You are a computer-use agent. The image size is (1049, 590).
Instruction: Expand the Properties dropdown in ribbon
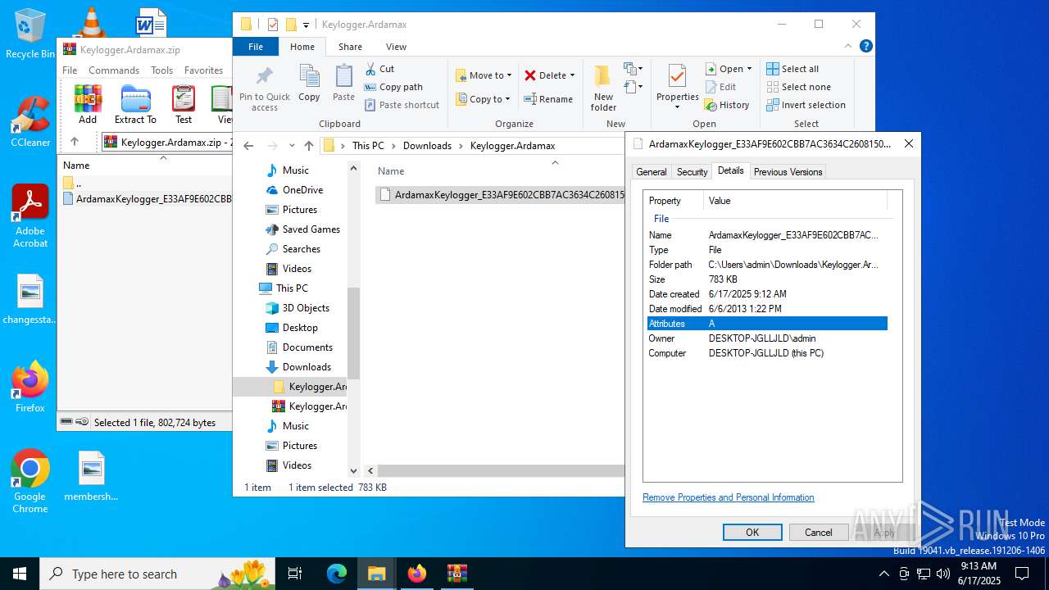[x=677, y=107]
